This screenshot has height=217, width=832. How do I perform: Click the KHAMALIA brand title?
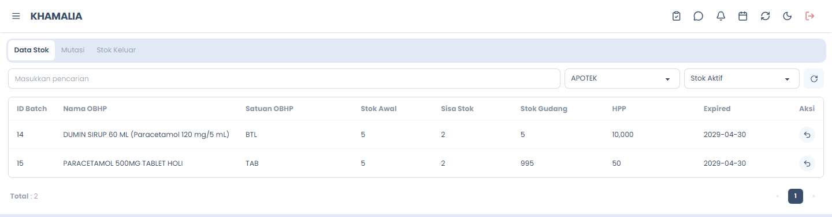click(56, 16)
